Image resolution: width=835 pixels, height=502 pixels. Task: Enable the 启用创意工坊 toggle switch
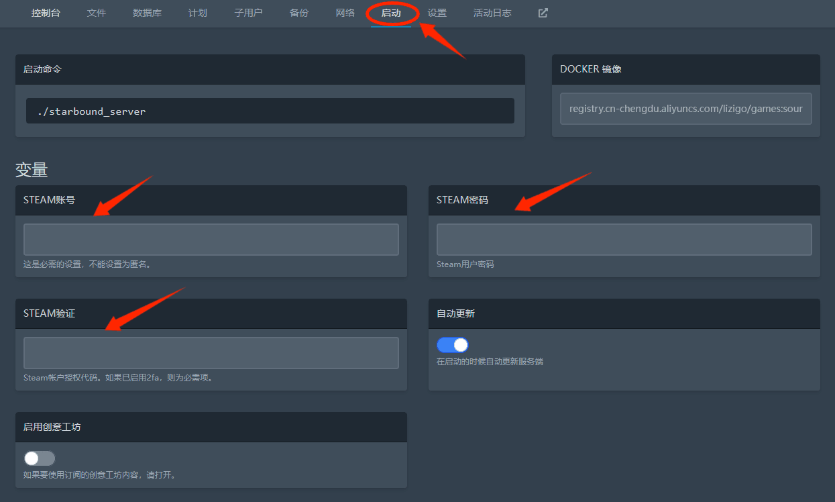(x=40, y=458)
